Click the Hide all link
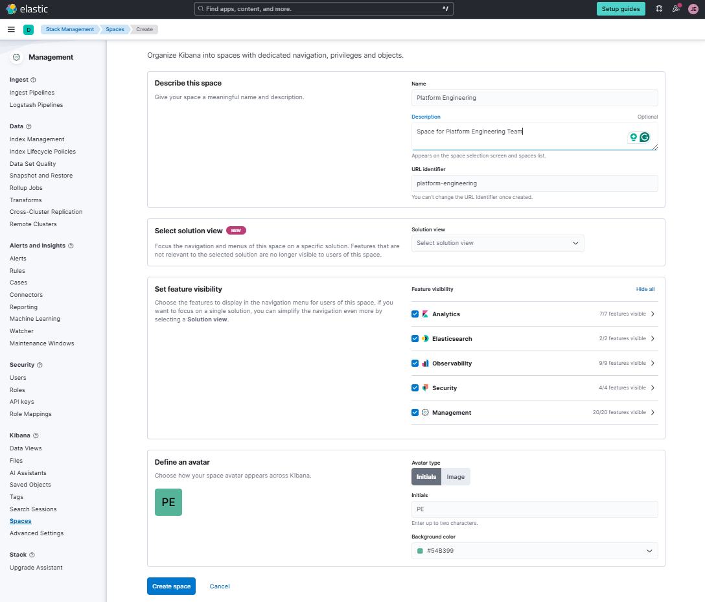This screenshot has width=705, height=602. [x=645, y=289]
